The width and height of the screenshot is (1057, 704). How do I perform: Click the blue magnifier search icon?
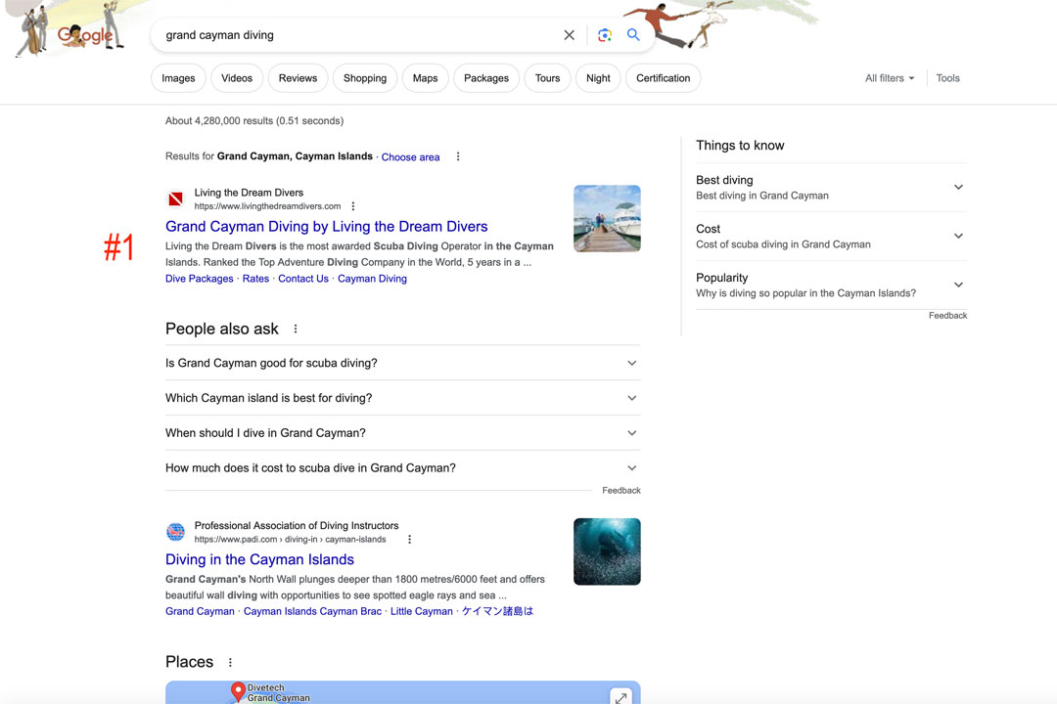[x=633, y=34]
